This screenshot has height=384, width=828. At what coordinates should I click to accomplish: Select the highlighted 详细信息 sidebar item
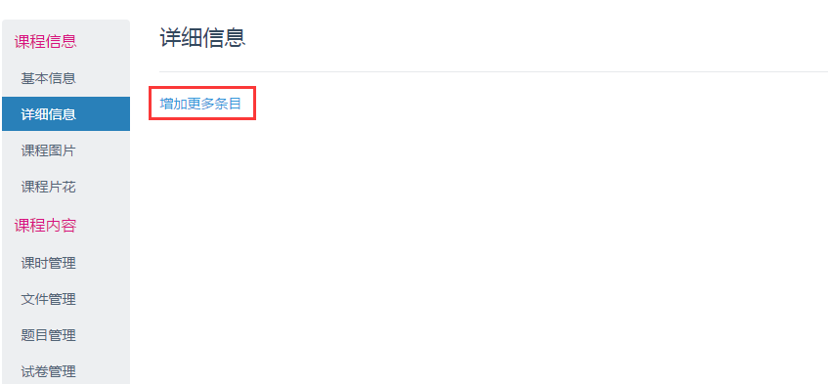click(x=66, y=114)
